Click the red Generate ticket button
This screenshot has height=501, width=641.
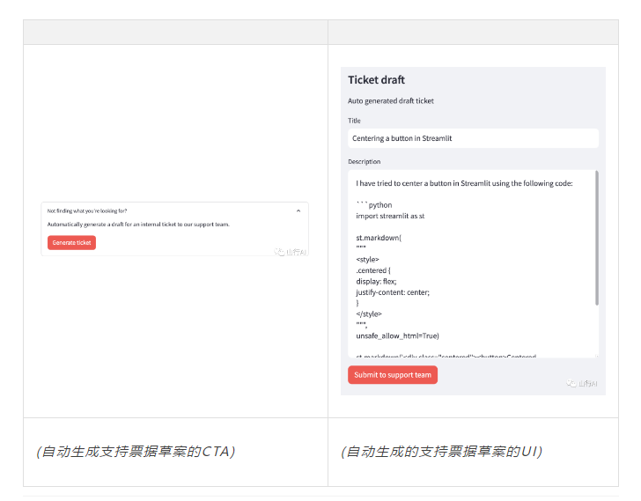point(71,242)
